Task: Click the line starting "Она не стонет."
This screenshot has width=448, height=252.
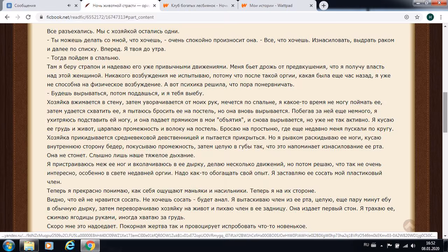Action: pos(121,155)
